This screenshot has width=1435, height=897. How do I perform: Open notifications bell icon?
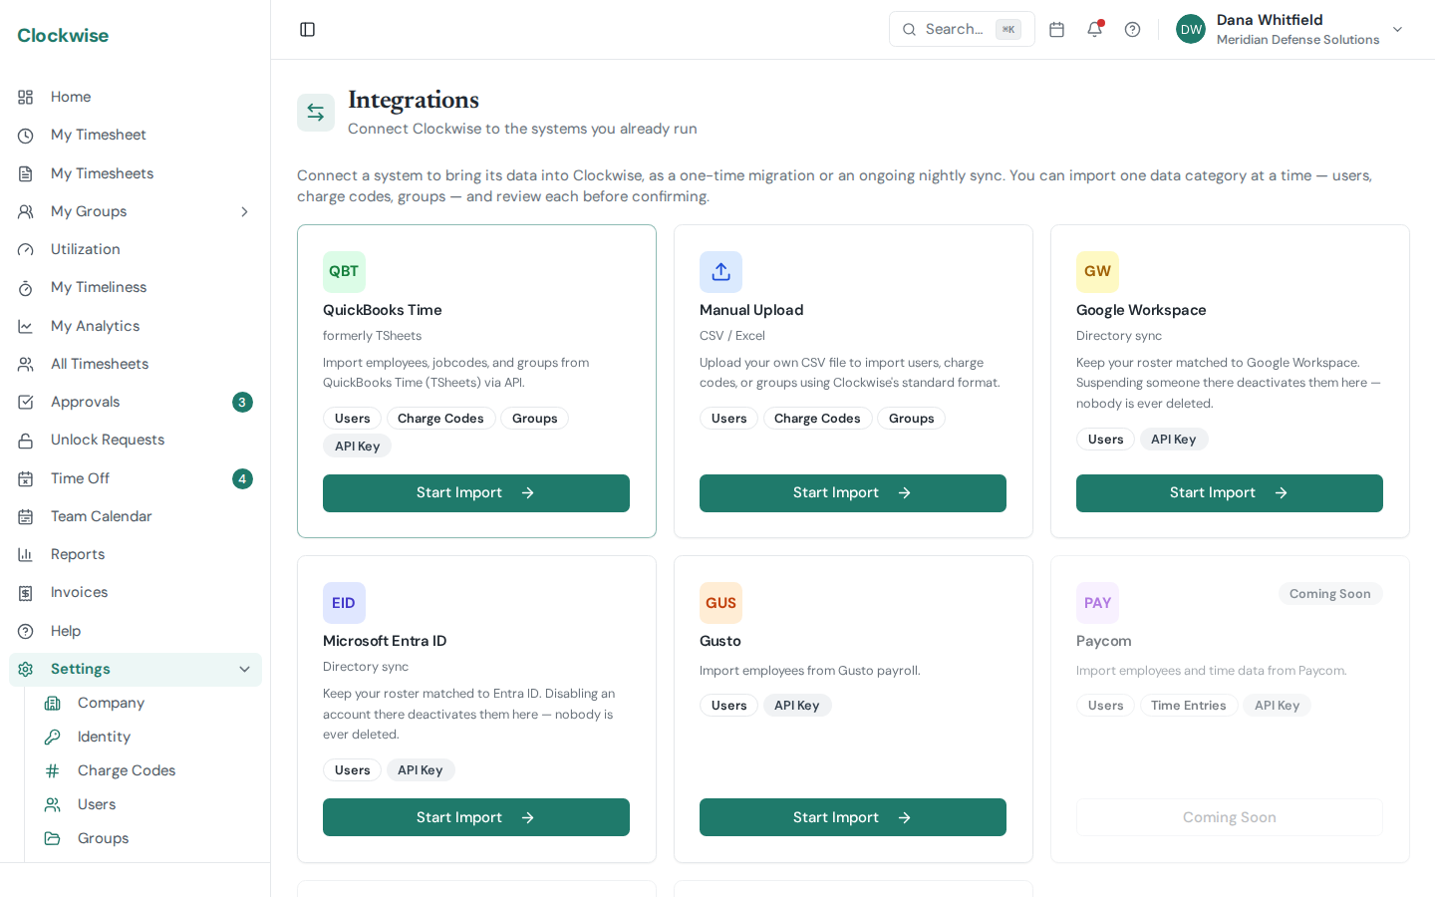[x=1095, y=29]
